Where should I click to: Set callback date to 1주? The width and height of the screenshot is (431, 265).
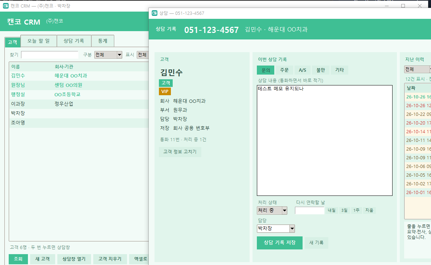click(x=357, y=210)
